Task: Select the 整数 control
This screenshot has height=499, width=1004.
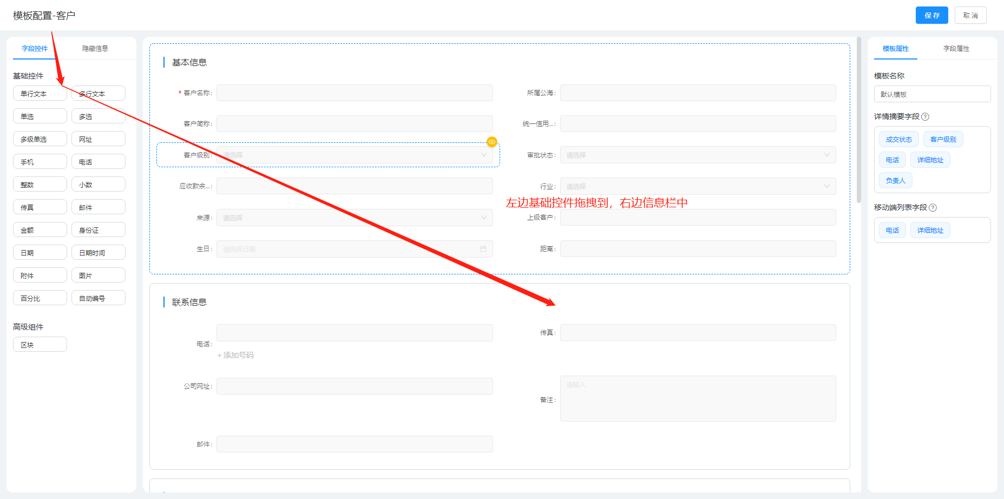Action: click(40, 184)
